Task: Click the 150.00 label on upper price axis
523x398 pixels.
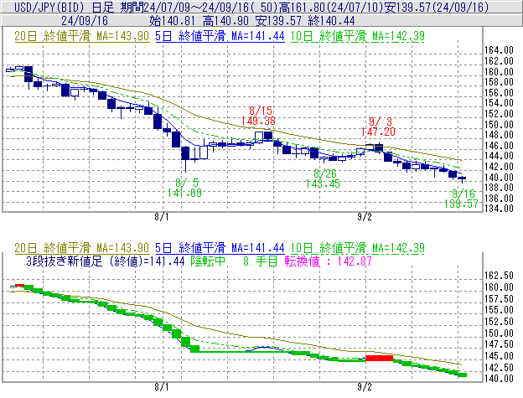Action: (499, 125)
